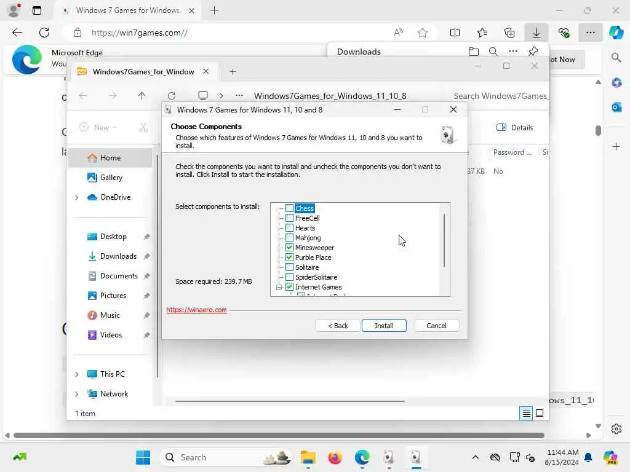Open File Explorer from the taskbar
Viewport: 630px width, 472px height.
(x=308, y=457)
